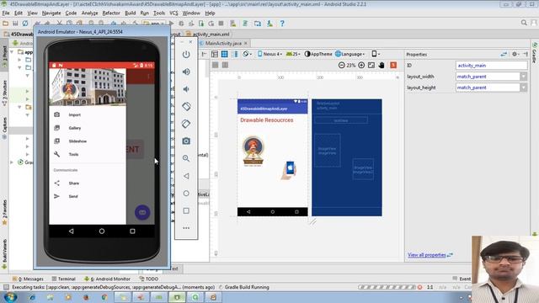Show the design view icon

coord(215,54)
